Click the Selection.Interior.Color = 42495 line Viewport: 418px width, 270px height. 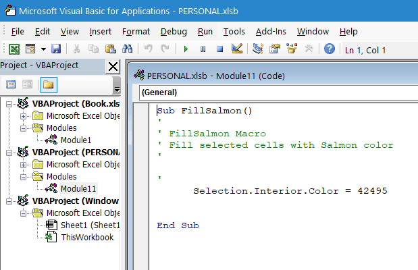(x=290, y=191)
